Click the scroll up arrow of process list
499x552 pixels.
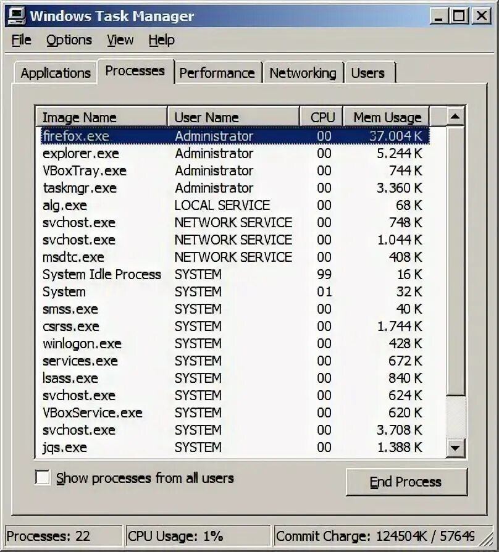(455, 116)
